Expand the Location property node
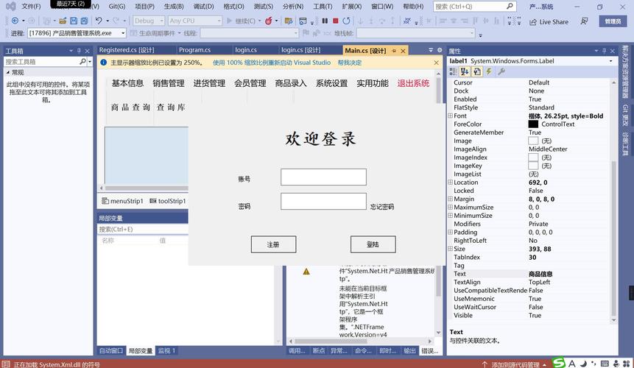The height and width of the screenshot is (368, 634). [450, 183]
